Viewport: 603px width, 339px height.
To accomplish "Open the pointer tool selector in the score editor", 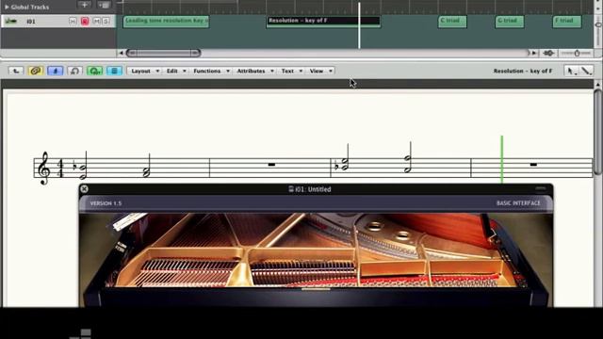I will pyautogui.click(x=571, y=71).
